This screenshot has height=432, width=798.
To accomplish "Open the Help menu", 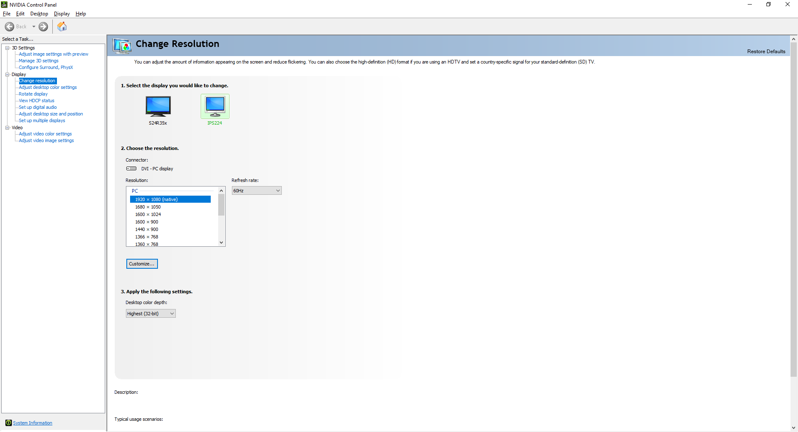I will pos(81,14).
